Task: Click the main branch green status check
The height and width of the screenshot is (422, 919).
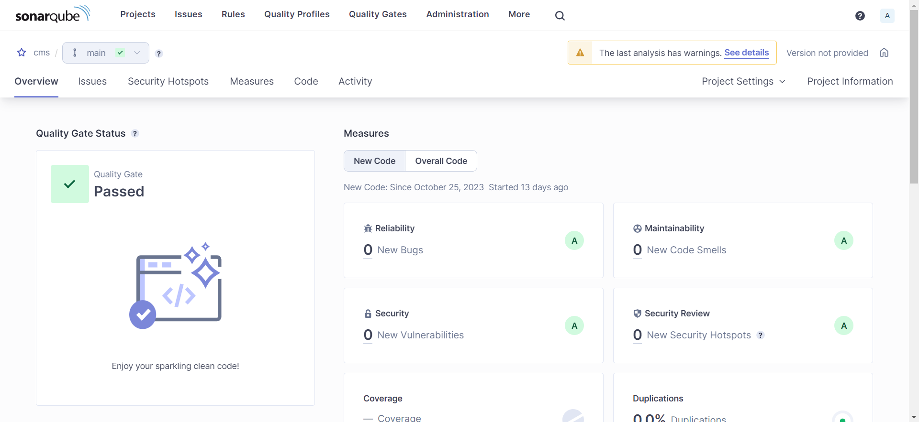Action: pos(120,53)
